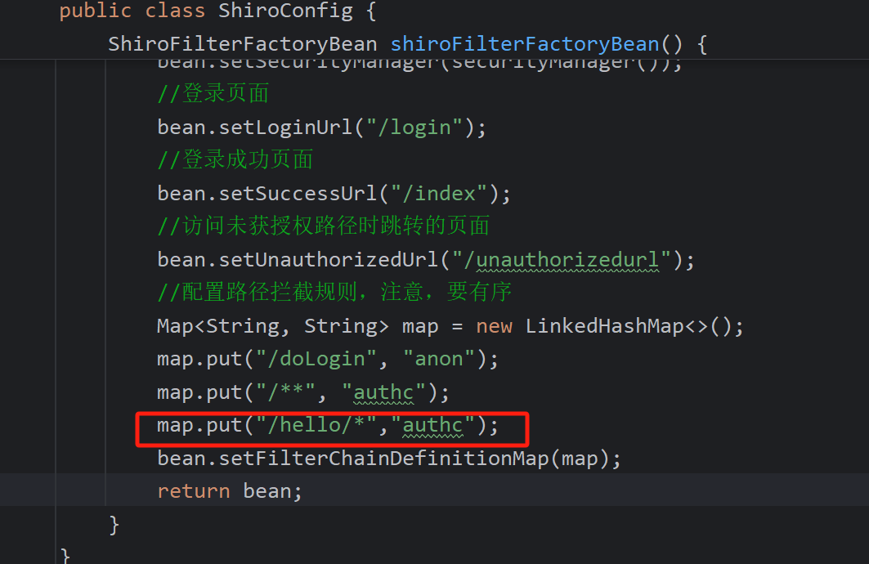Click the "/**" path pattern string
Viewport: 869px width, 564px height.
[286, 392]
